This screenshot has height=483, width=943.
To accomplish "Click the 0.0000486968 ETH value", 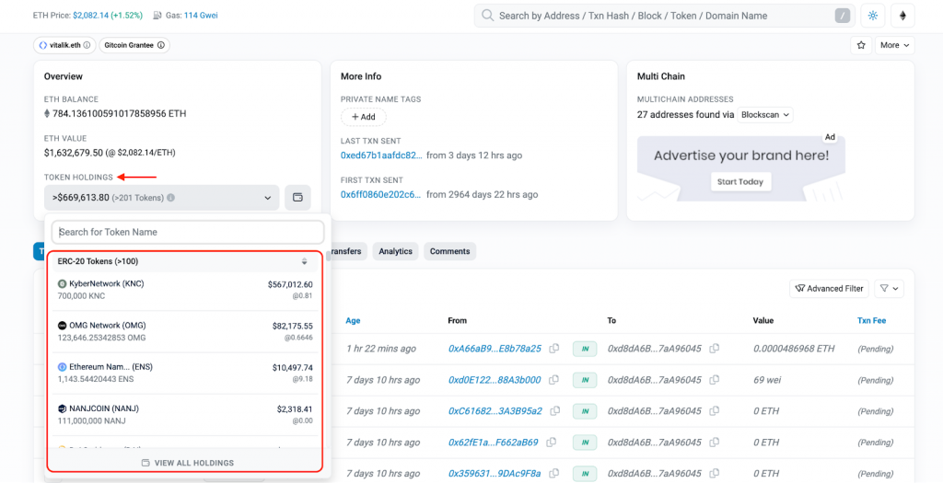I will point(794,349).
